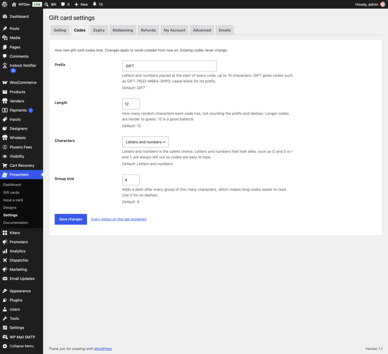This screenshot has height=354, width=388.
Task: Open Plugins plug icon
Action: click(x=5, y=300)
